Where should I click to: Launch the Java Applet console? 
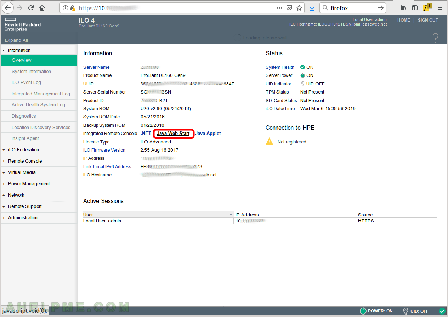[x=208, y=134]
